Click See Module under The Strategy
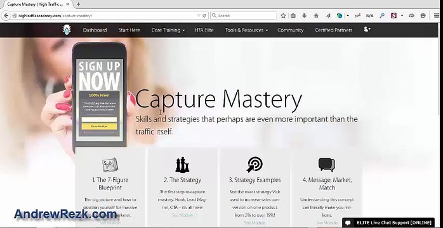Viewport: 443px width, 228px height. click(182, 215)
